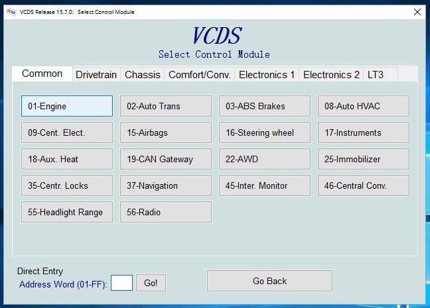Select 46-Central Conv. module
The width and height of the screenshot is (430, 308).
[x=364, y=185]
